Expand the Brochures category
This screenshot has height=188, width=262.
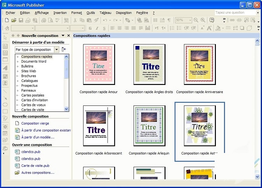click(x=17, y=76)
